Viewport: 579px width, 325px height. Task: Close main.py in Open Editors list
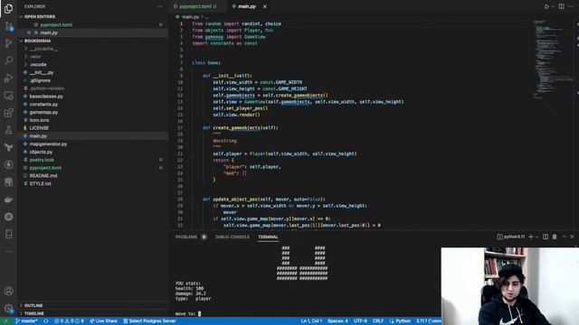pyautogui.click(x=29, y=32)
